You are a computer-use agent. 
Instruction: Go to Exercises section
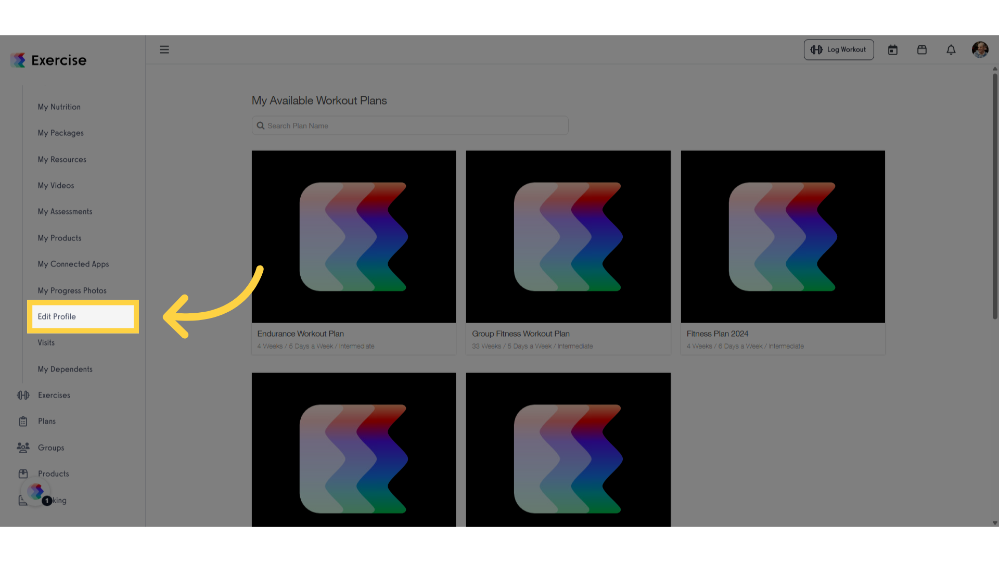(x=54, y=395)
